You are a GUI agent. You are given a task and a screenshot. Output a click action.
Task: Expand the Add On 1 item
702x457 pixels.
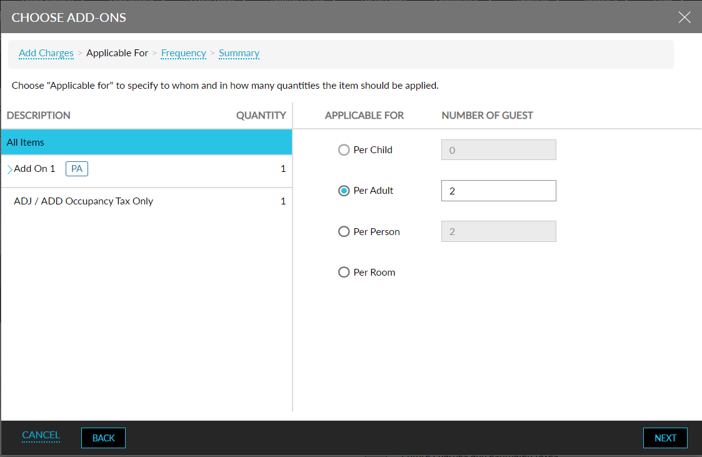(9, 168)
